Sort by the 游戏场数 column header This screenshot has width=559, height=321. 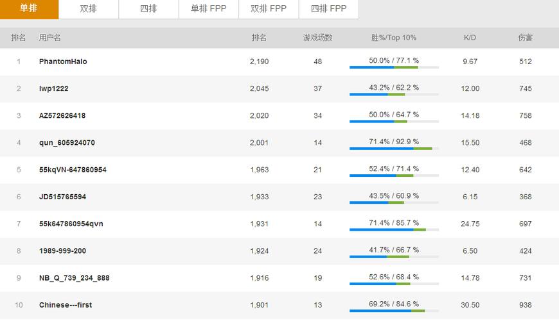tap(317, 38)
